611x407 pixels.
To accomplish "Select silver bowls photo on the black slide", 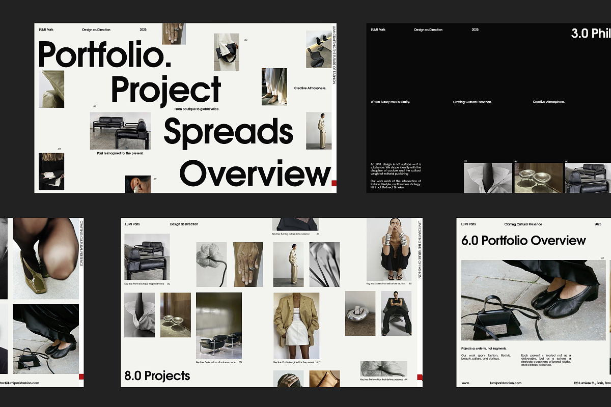I will coord(538,178).
